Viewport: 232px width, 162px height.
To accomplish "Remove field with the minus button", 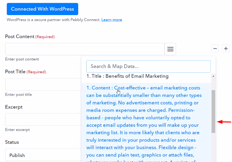I will click(215, 49).
